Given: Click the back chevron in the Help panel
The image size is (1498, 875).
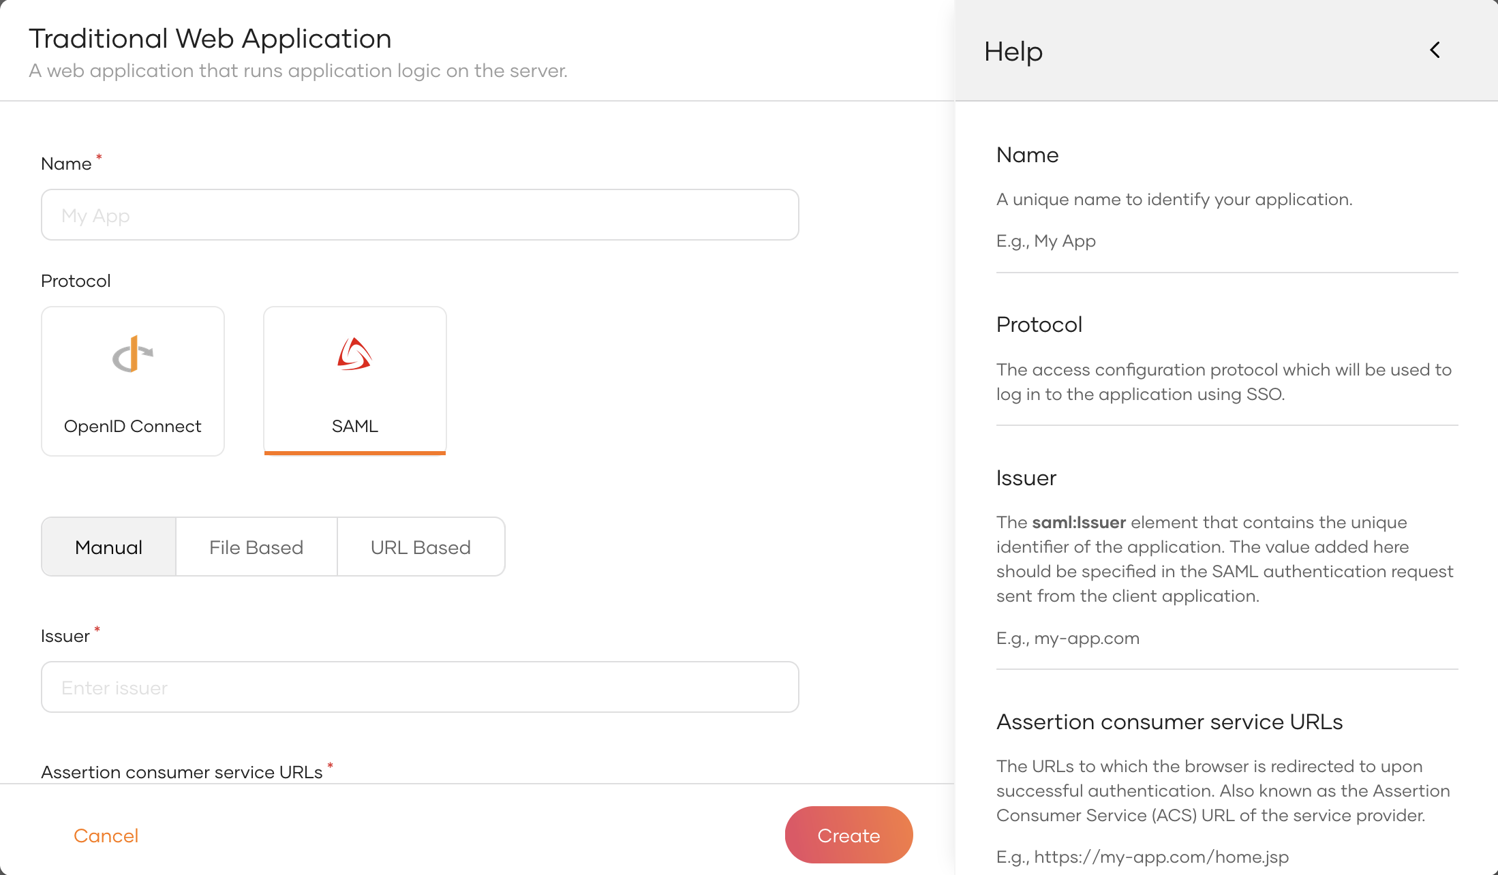Looking at the screenshot, I should pos(1434,50).
